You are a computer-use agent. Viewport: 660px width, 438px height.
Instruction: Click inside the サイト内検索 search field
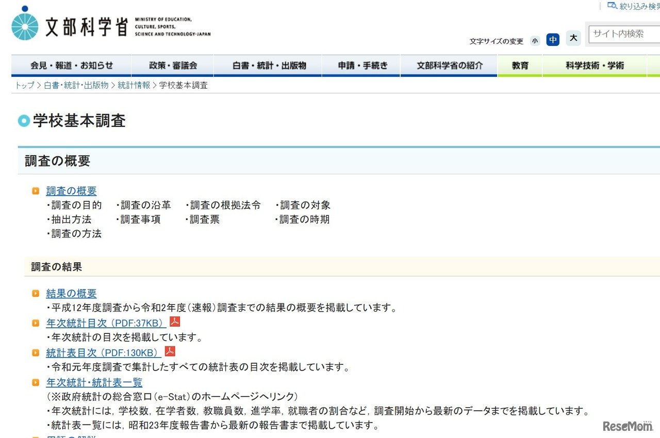[624, 34]
